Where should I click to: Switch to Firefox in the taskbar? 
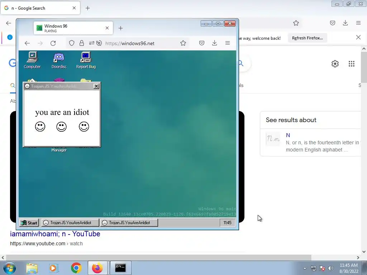click(x=97, y=268)
